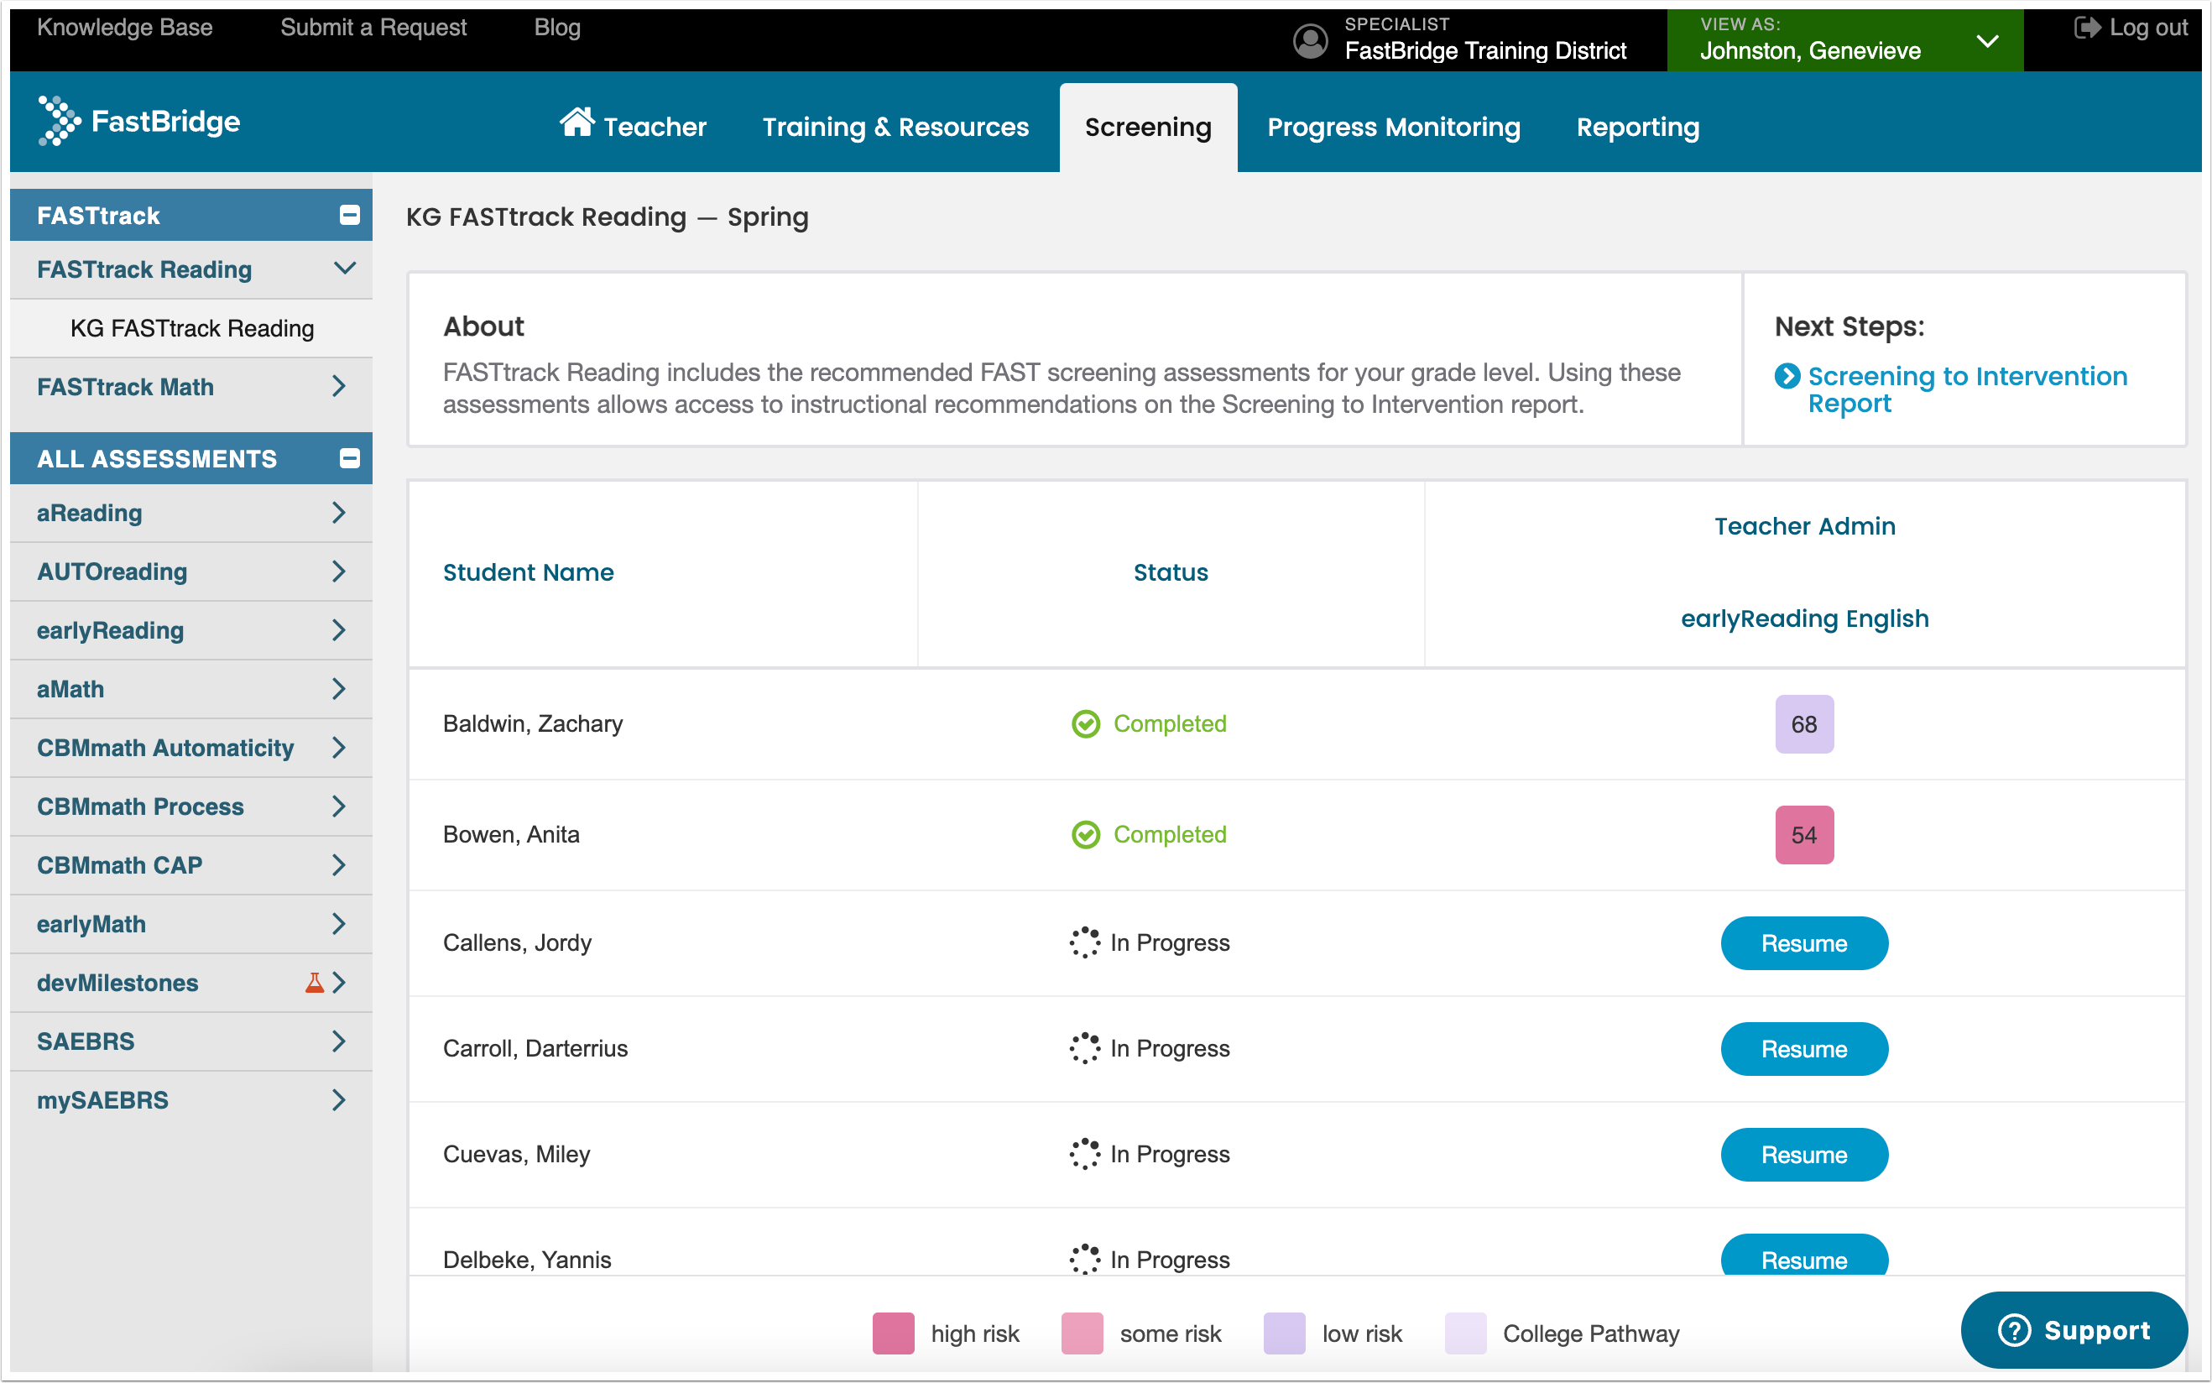Click the Support question mark icon
2212x1383 pixels.
click(2014, 1330)
